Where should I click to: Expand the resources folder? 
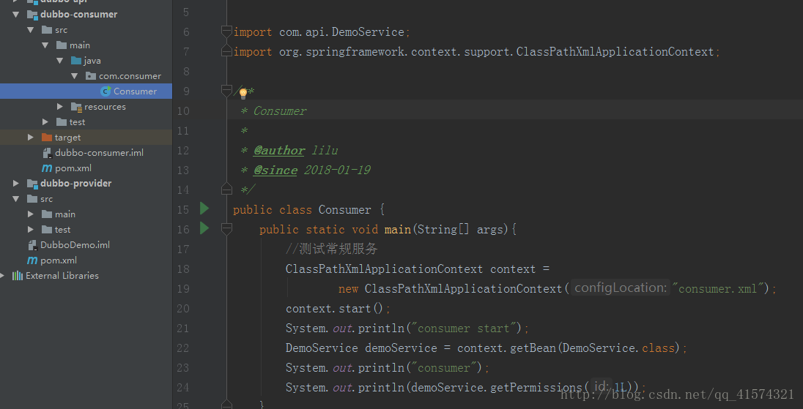pos(60,106)
